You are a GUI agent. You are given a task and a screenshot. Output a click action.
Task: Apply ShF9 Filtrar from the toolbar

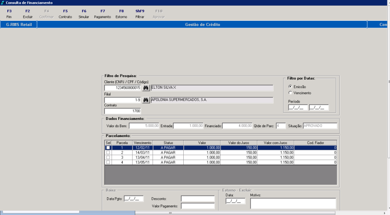[140, 13]
